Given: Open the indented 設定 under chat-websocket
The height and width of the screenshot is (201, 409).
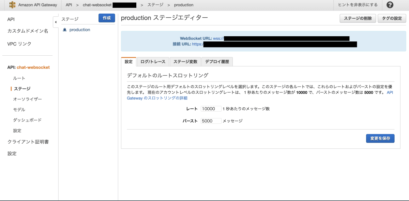Looking at the screenshot, I should (x=17, y=131).
